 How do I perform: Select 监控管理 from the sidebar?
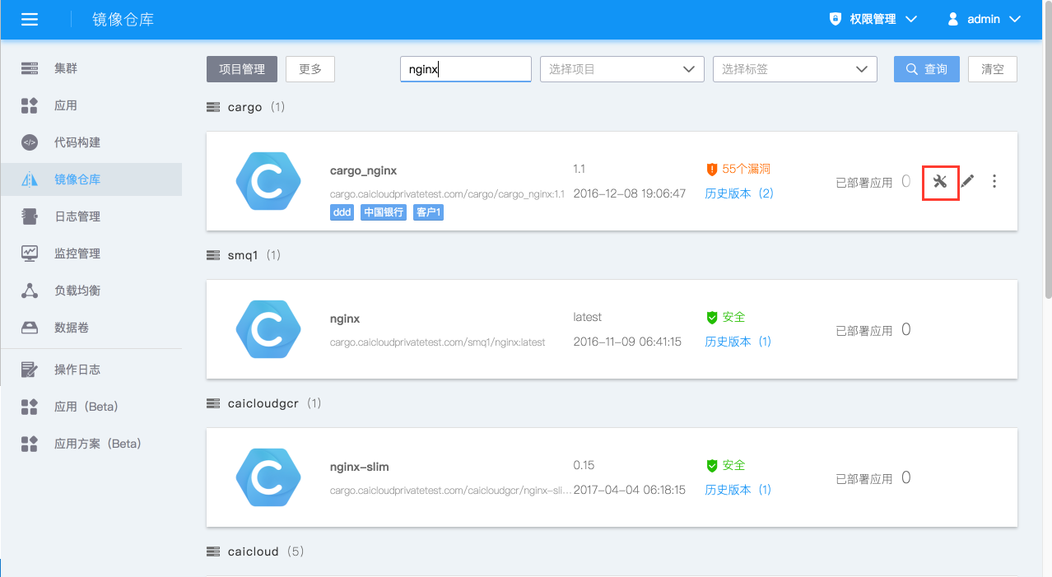pos(77,254)
